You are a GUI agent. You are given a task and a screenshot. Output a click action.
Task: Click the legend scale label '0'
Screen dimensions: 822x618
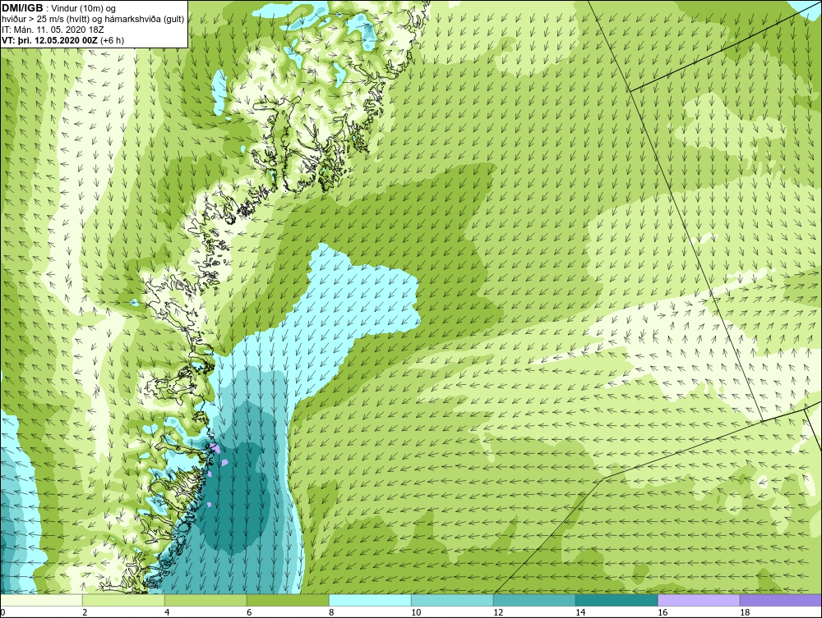pos(2,612)
